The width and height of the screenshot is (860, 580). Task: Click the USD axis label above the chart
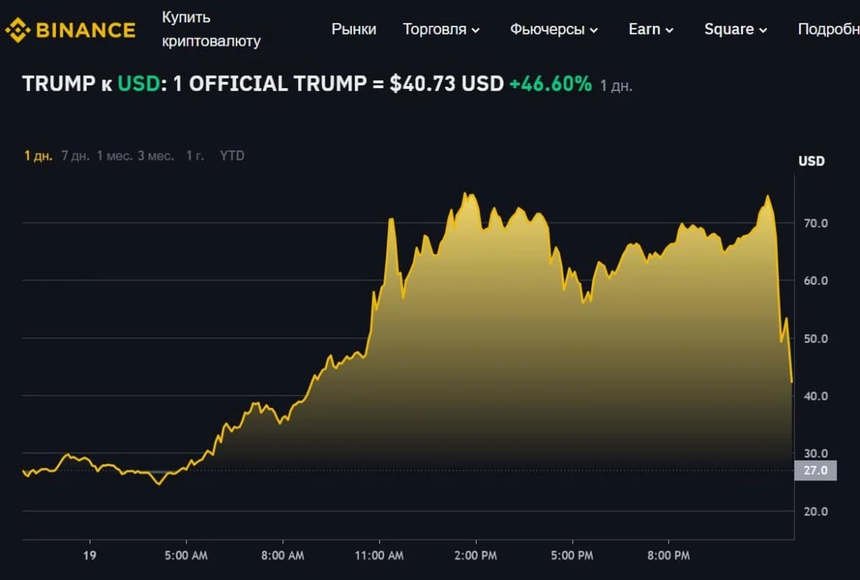812,161
